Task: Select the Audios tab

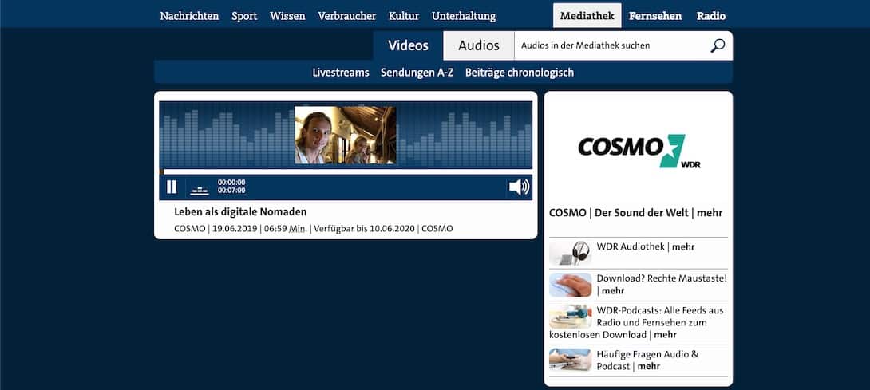Action: pos(479,45)
